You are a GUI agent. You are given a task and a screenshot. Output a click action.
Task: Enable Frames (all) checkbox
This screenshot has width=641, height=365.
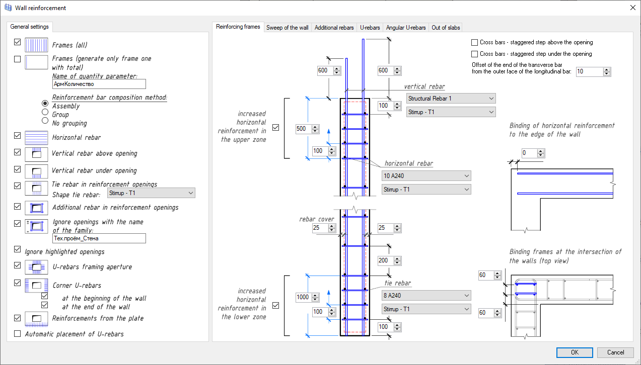(18, 42)
